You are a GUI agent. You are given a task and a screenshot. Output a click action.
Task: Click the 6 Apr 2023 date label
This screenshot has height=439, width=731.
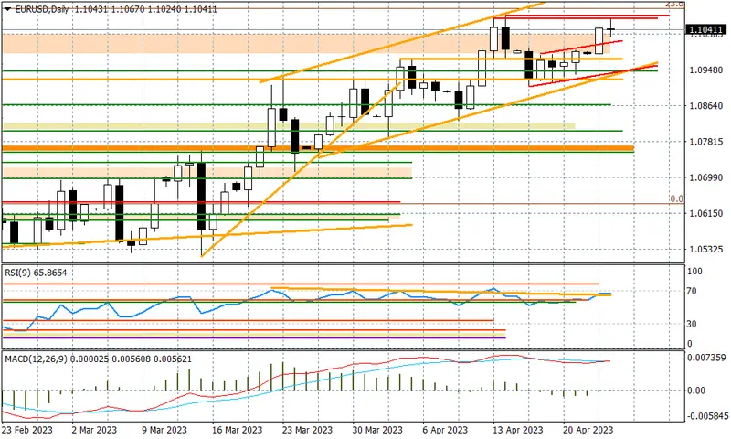point(445,430)
